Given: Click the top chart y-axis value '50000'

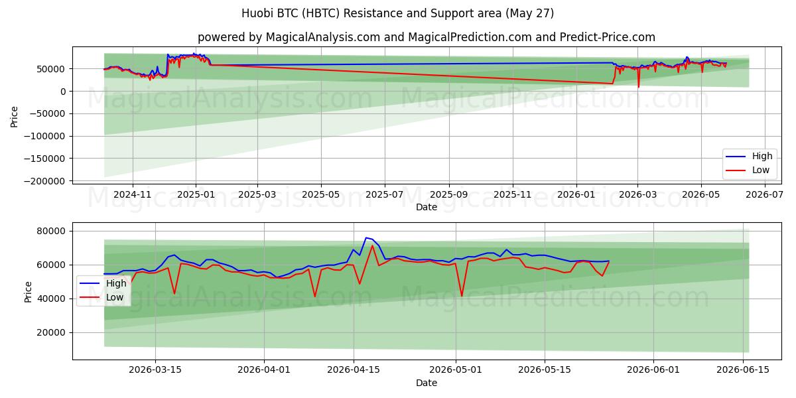Looking at the screenshot, I should (x=52, y=69).
